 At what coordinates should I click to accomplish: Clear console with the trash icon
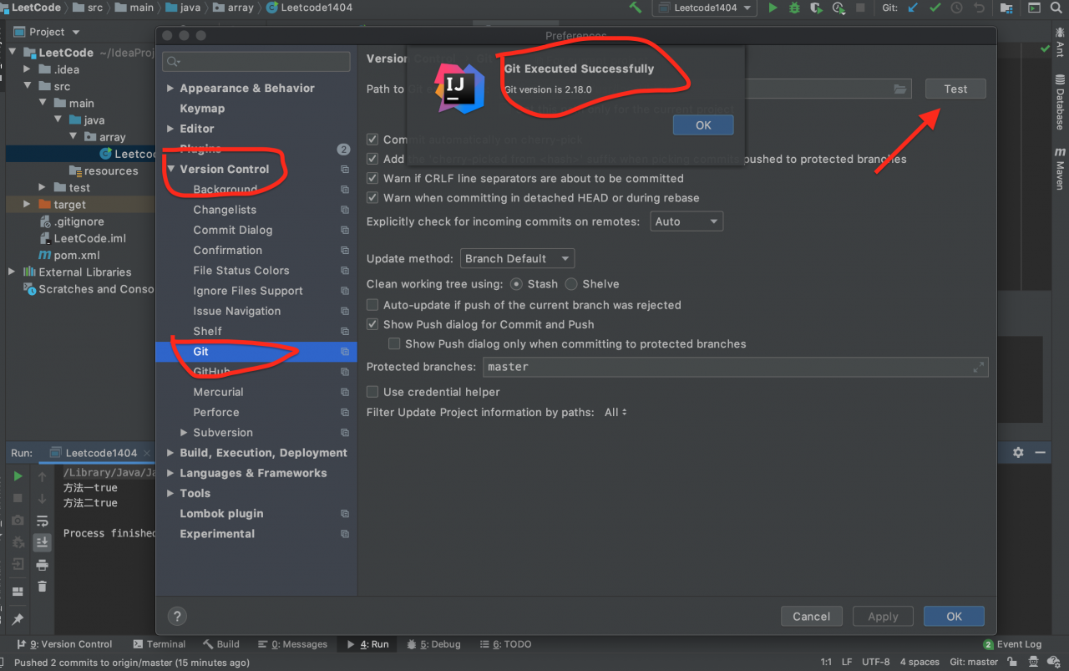(x=42, y=587)
